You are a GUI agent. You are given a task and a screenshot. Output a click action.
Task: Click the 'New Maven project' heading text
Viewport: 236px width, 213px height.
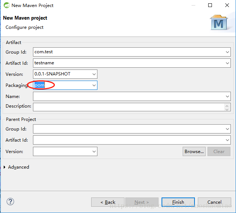pos(25,18)
